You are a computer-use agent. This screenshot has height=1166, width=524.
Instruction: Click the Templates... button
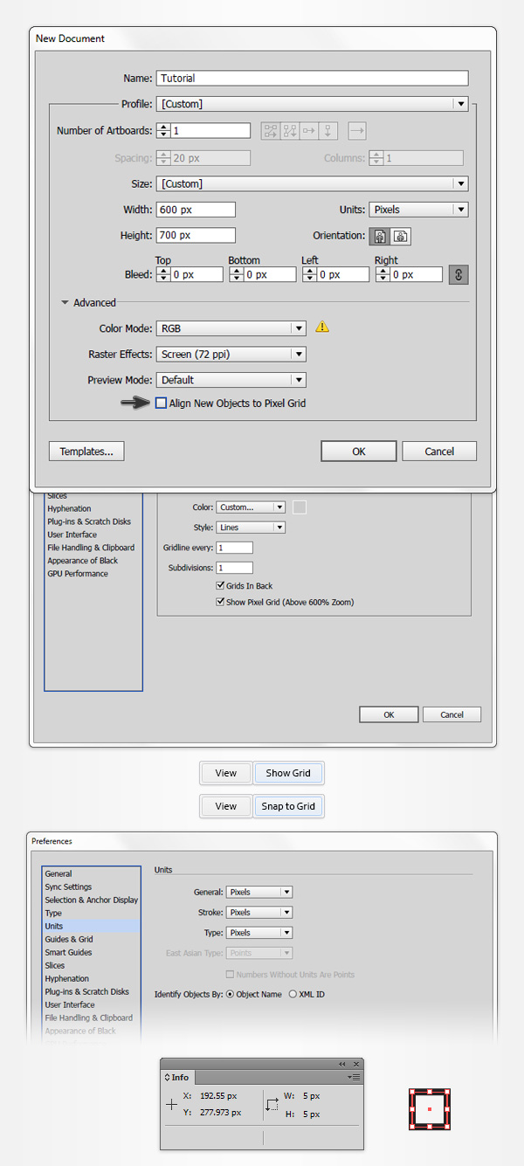tap(86, 452)
